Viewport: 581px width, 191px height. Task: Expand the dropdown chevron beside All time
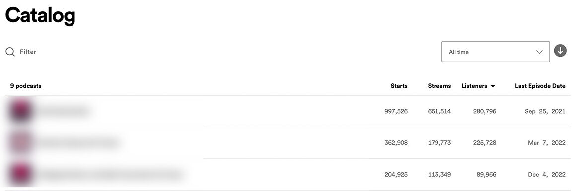coord(539,52)
